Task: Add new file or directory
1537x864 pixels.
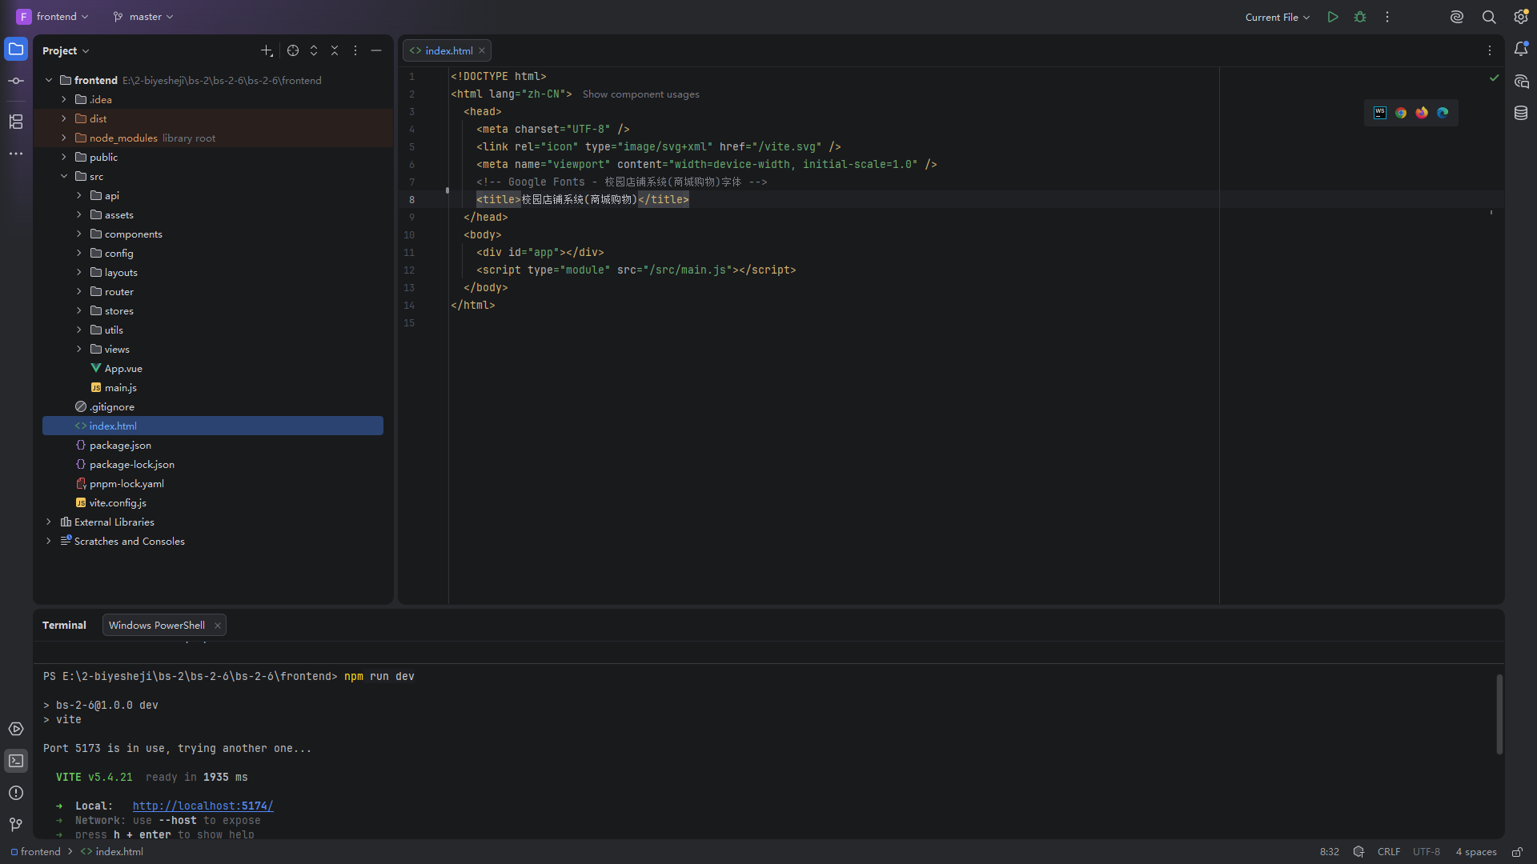Action: [x=267, y=50]
